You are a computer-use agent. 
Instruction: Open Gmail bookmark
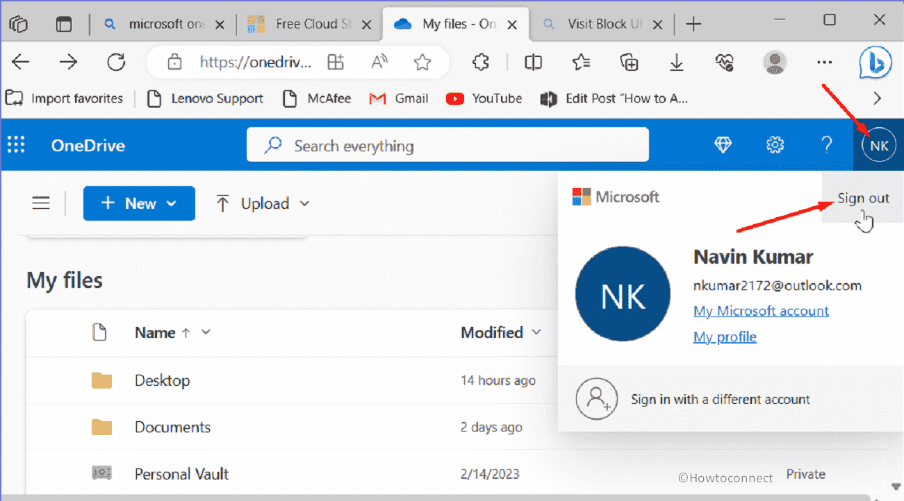pyautogui.click(x=399, y=99)
